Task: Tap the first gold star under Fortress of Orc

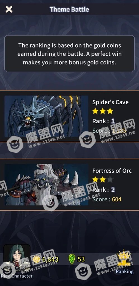Action: [95, 179]
